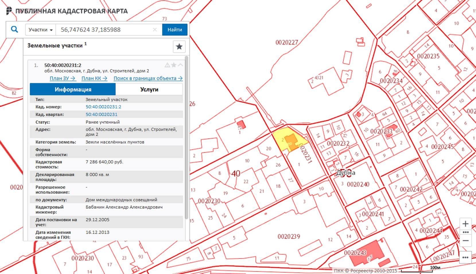Screen dimensions: 476x274
Task: Clear the search field with the X icon
Action: tap(155, 30)
